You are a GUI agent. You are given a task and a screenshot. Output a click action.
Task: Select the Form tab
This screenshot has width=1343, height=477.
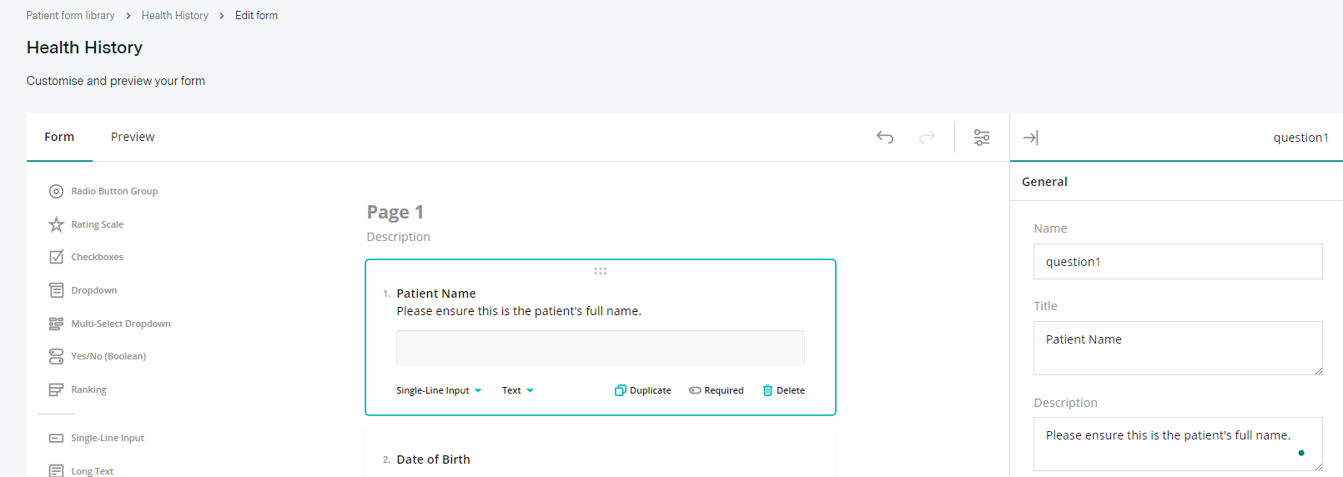click(59, 137)
